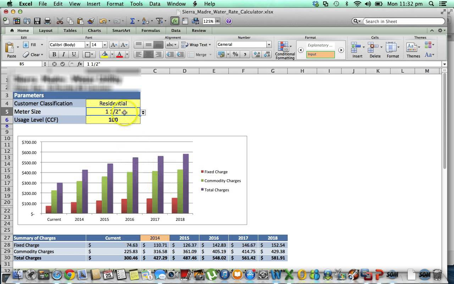Switch to the Formulas ribbon tab
Viewport: 454px width, 284px height.
150,31
